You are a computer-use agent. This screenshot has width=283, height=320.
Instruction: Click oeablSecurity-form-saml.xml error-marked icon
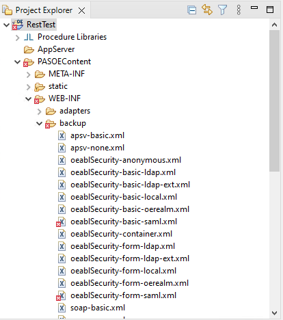tap(61, 296)
